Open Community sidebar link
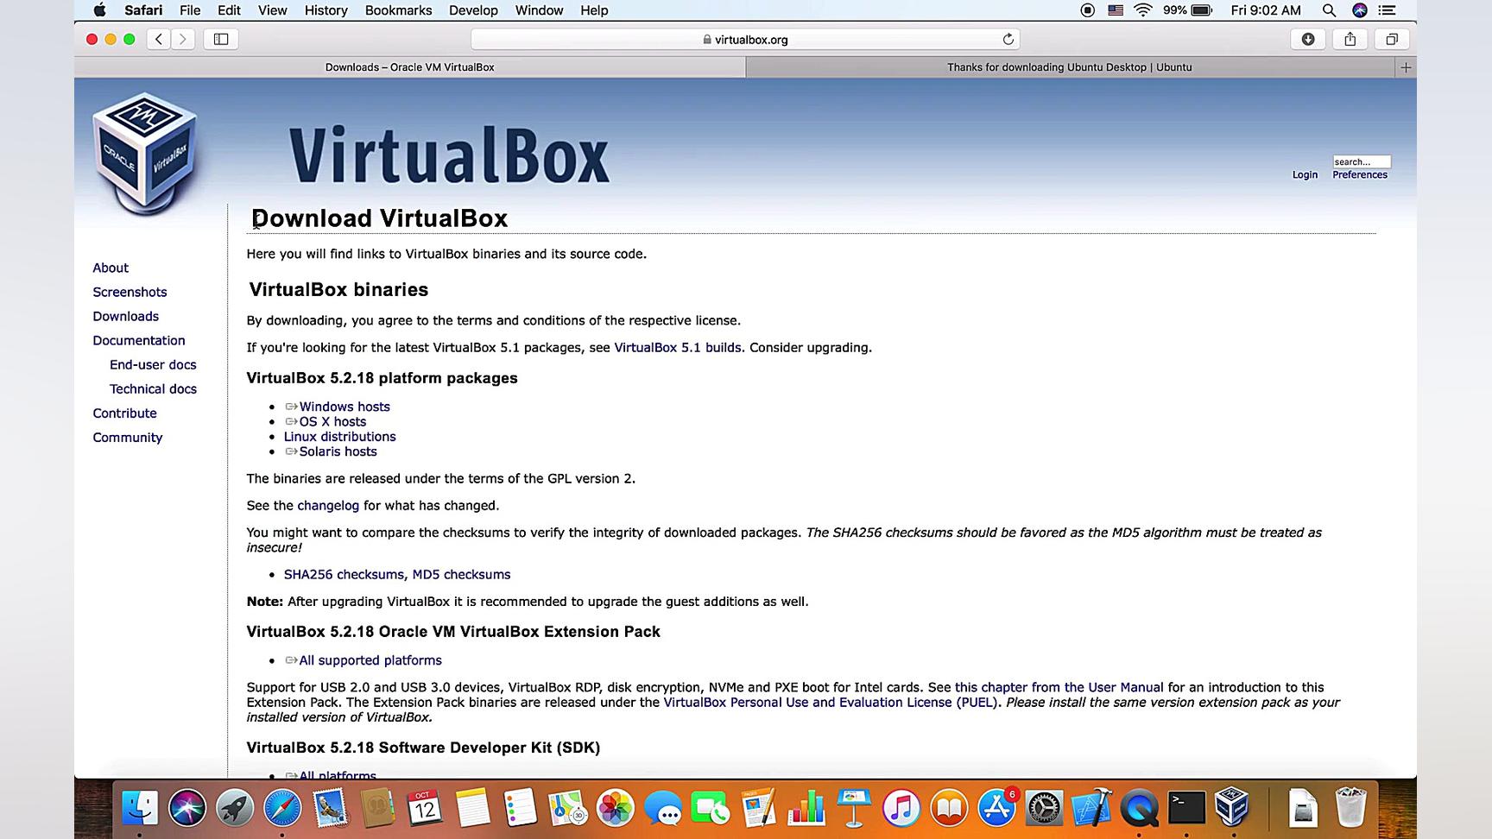Image resolution: width=1492 pixels, height=839 pixels. 128,437
